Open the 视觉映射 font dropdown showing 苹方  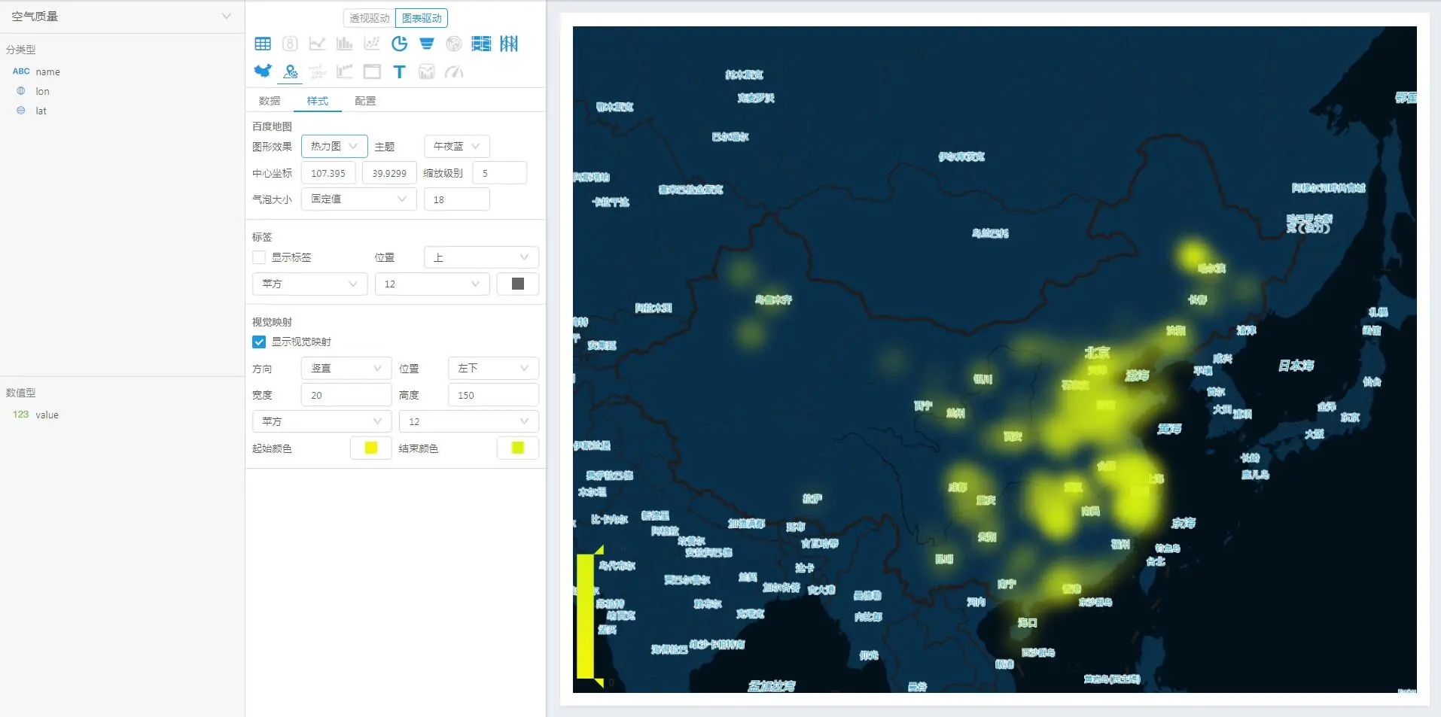pos(321,421)
